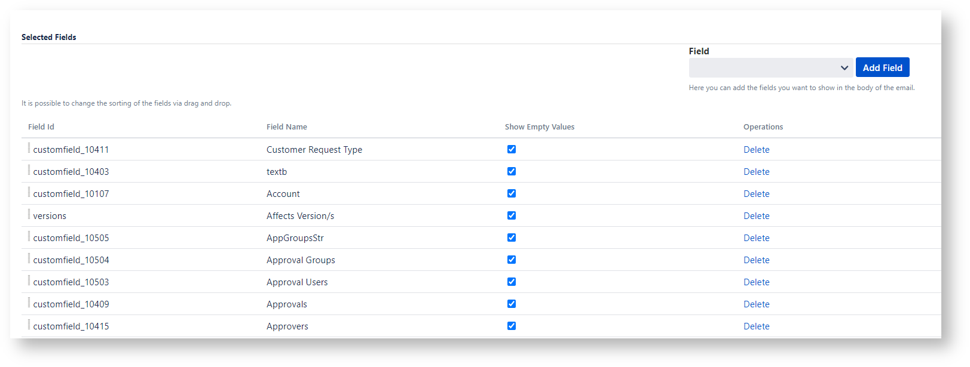
Task: Open the Field dropdown list
Action: coord(770,68)
